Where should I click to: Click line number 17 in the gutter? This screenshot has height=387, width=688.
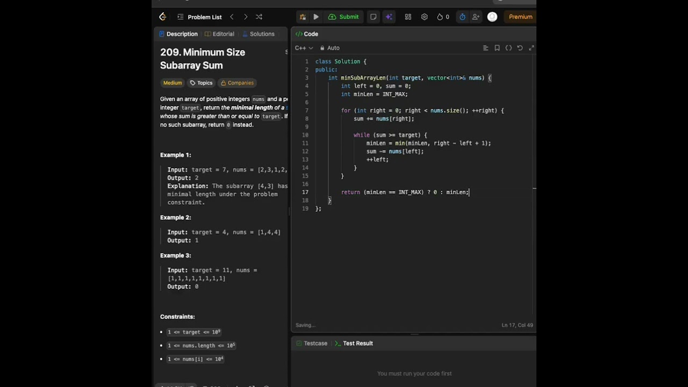[x=305, y=192]
